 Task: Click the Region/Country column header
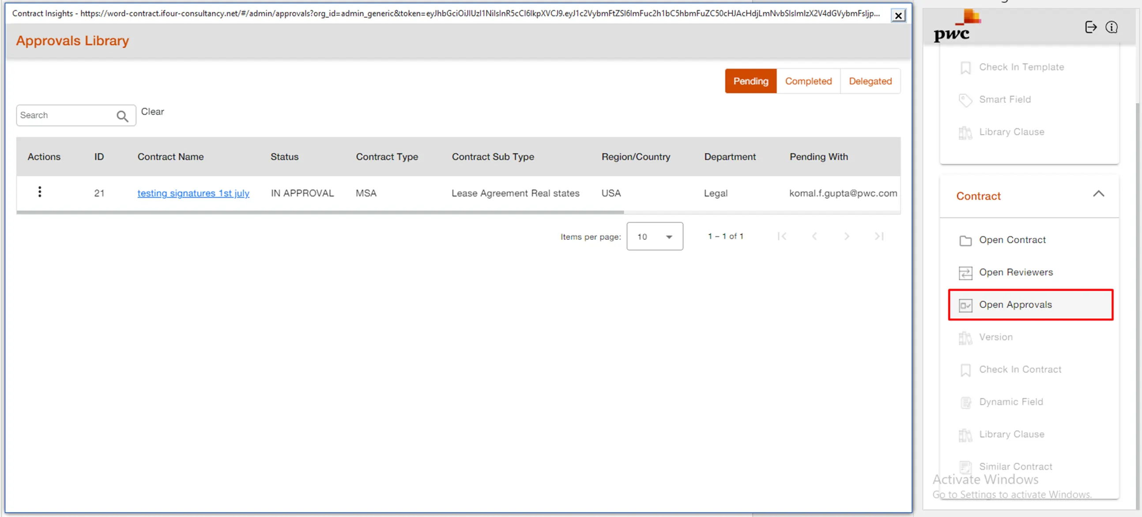pyautogui.click(x=635, y=157)
